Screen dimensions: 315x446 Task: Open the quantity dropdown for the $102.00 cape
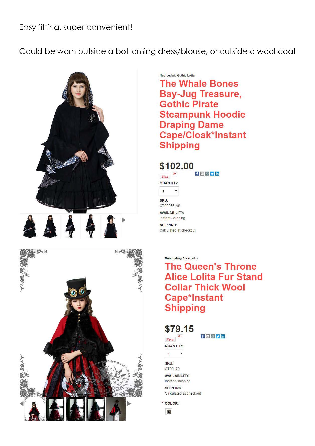pos(169,191)
